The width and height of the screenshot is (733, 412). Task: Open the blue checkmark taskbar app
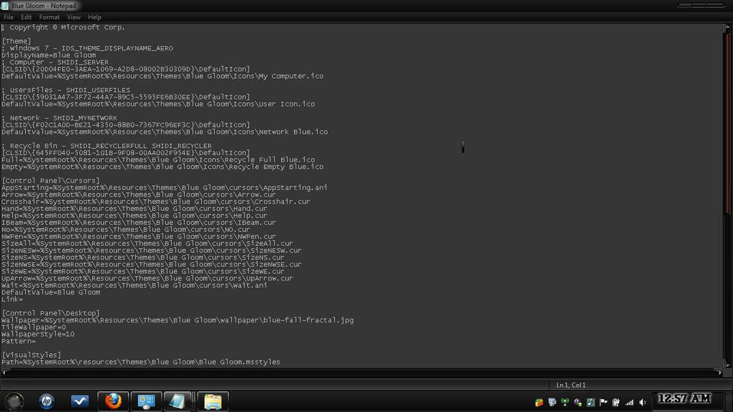(79, 402)
